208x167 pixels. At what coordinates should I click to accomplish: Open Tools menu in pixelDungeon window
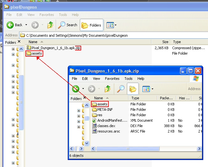pyautogui.click(x=63, y=15)
